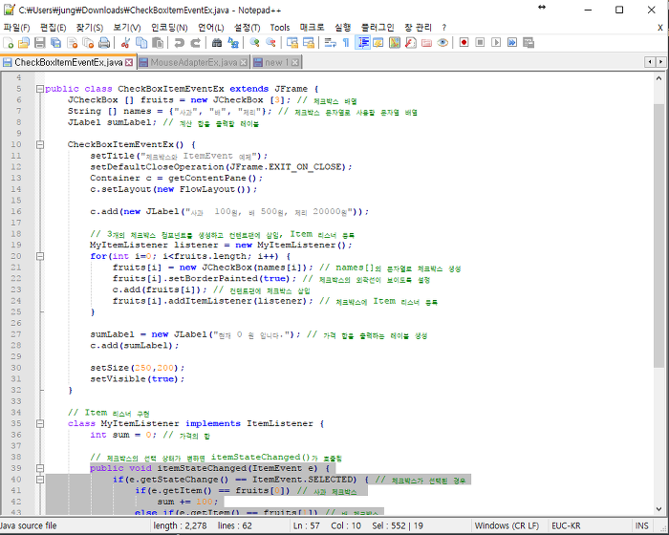The height and width of the screenshot is (535, 669).
Task: Toggle the Document Map panel icon
Action: coord(394,43)
